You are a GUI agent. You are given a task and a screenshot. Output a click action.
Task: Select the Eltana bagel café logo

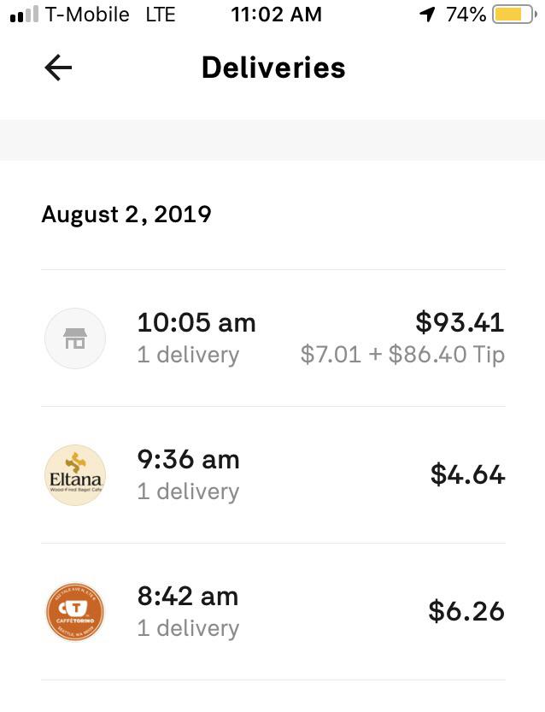click(75, 475)
